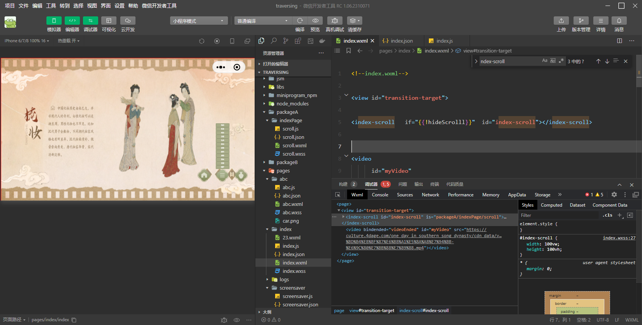
Task: Open the Mini Program mode dropdown
Action: (x=199, y=21)
